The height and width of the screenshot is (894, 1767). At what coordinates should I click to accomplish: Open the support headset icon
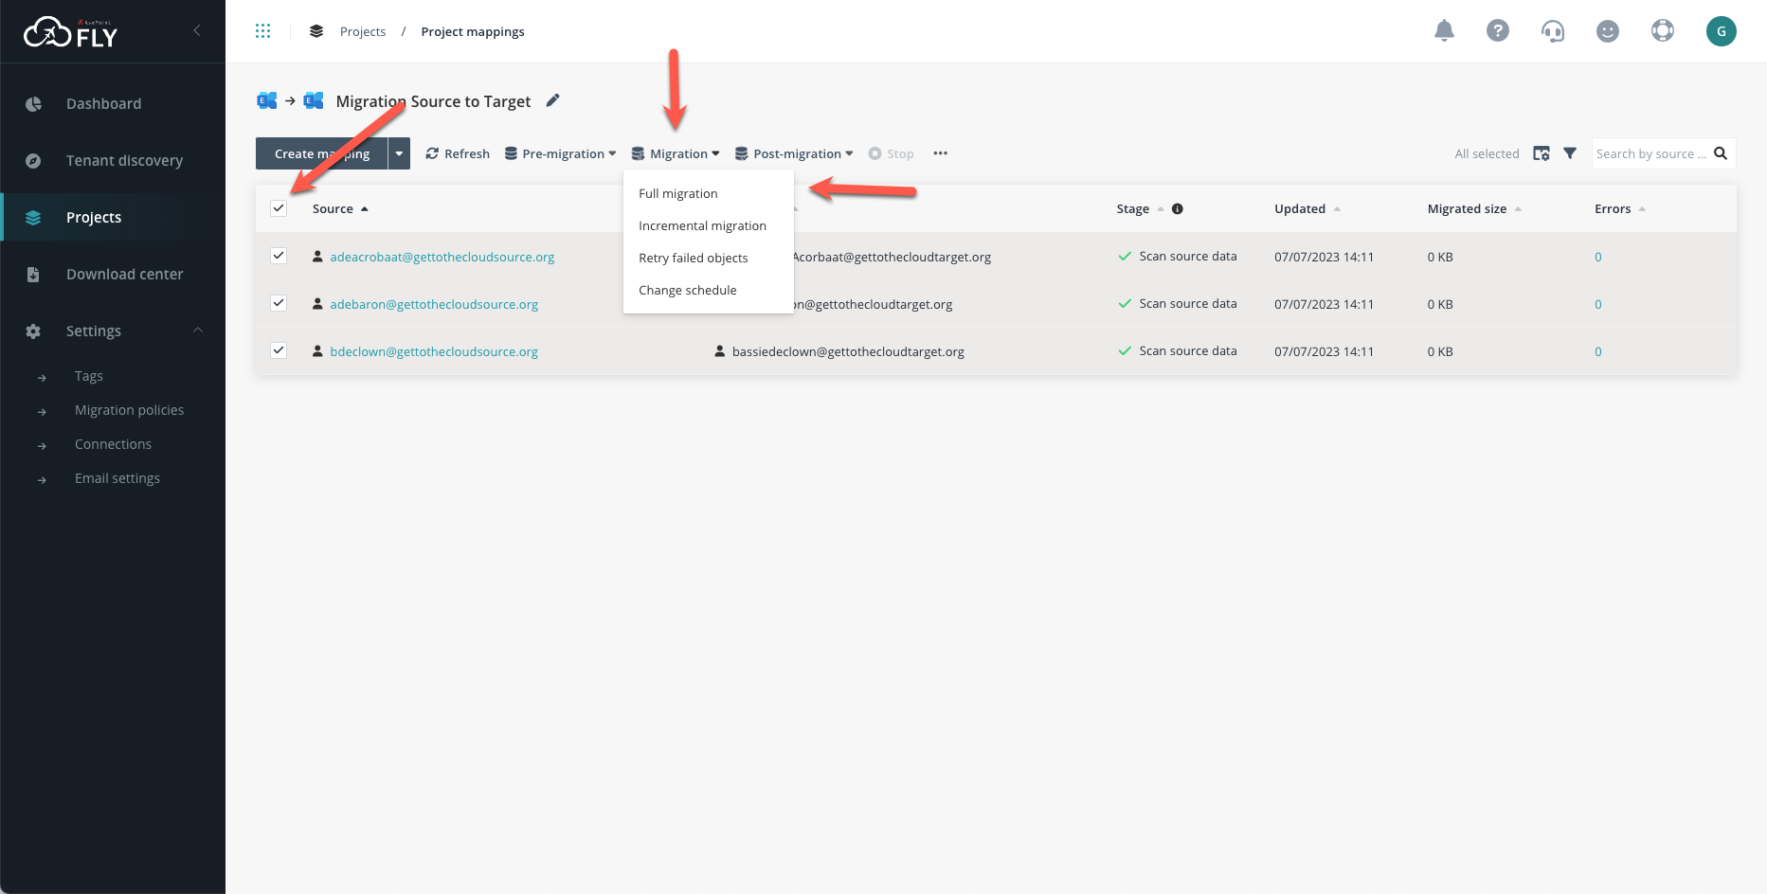click(x=1553, y=30)
